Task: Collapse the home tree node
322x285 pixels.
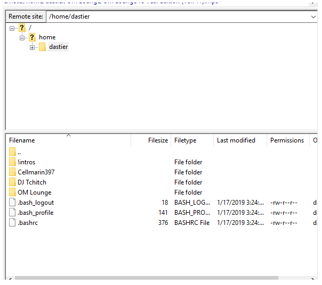Action: 22,38
